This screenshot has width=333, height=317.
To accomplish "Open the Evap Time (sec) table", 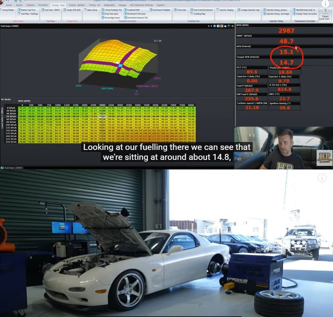I will click(109, 14).
